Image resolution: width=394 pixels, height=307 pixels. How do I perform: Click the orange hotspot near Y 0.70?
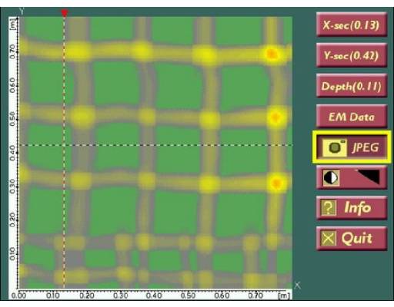click(272, 54)
